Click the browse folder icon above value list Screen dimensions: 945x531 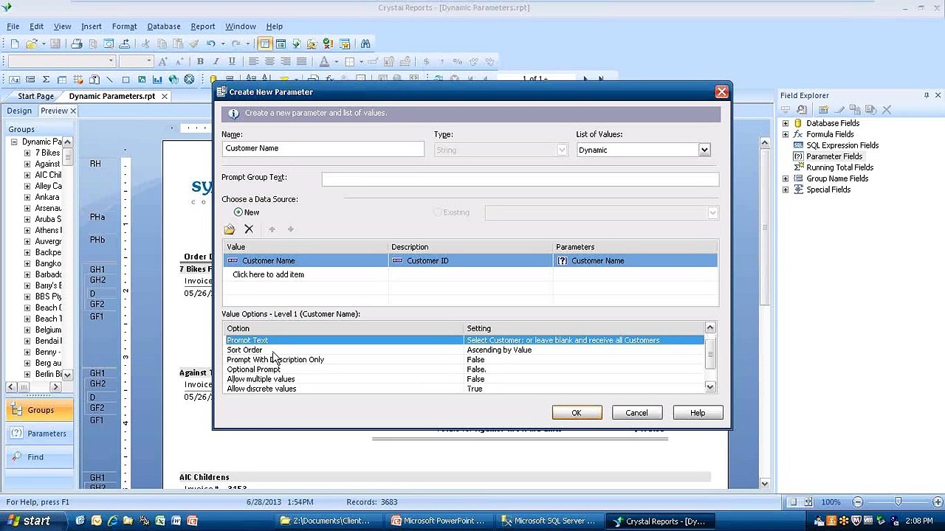point(230,229)
